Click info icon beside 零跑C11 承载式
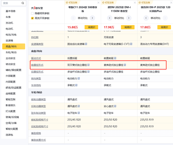173x145 pixels. 76,85
